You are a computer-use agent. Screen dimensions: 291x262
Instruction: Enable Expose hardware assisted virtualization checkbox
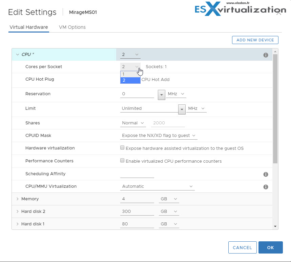(122, 148)
